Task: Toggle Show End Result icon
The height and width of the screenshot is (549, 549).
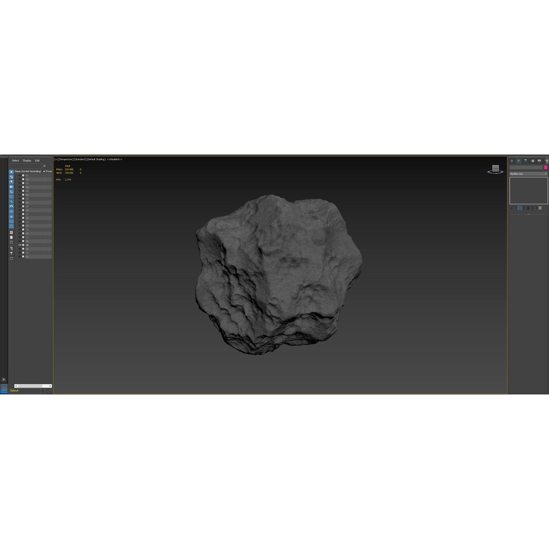Action: 520,208
